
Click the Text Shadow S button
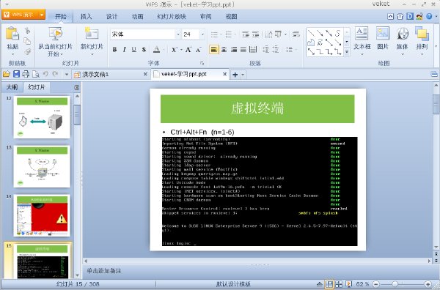[x=144, y=50]
